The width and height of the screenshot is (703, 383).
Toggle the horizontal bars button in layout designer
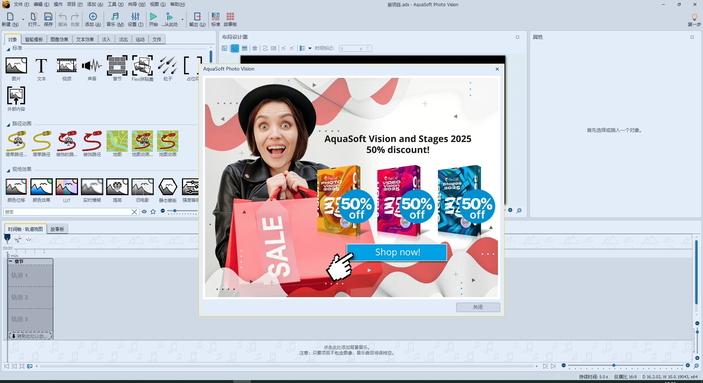245,48
